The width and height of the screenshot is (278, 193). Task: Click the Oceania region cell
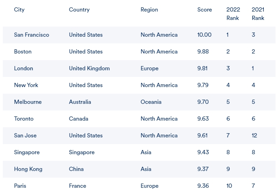151,102
